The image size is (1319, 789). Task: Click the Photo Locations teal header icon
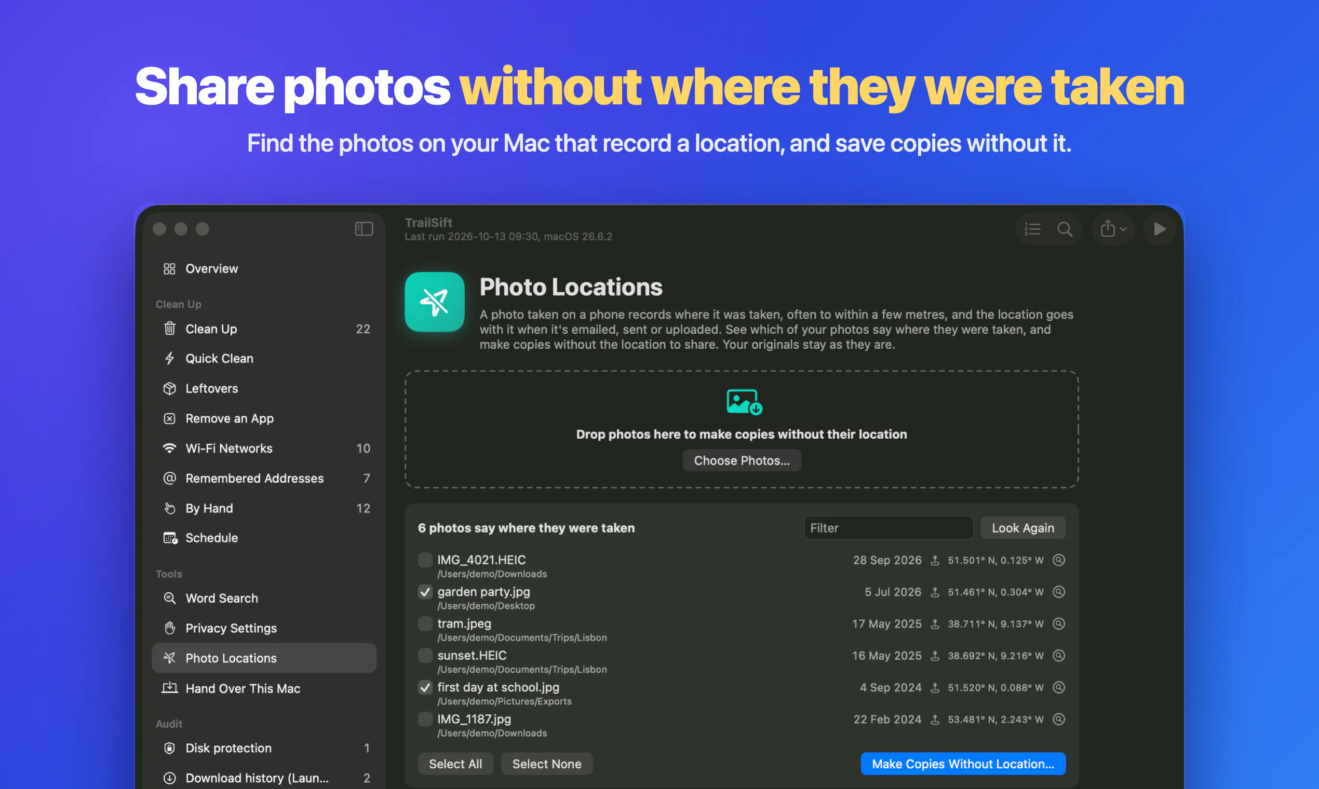(x=435, y=302)
